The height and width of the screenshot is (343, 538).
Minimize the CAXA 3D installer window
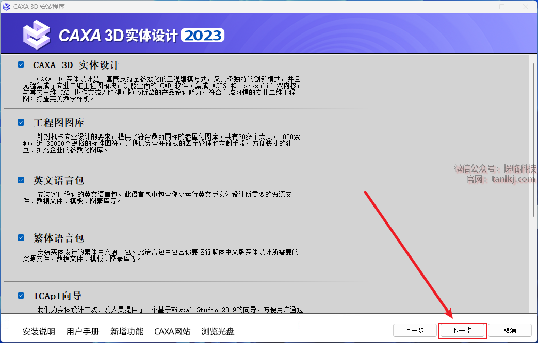(478, 7)
